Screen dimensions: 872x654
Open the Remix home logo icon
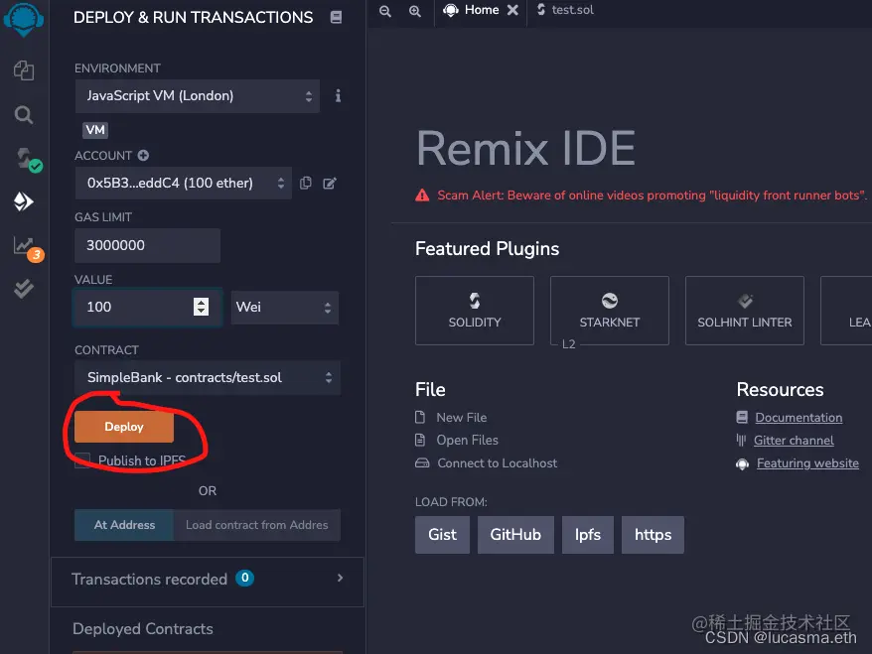24,20
